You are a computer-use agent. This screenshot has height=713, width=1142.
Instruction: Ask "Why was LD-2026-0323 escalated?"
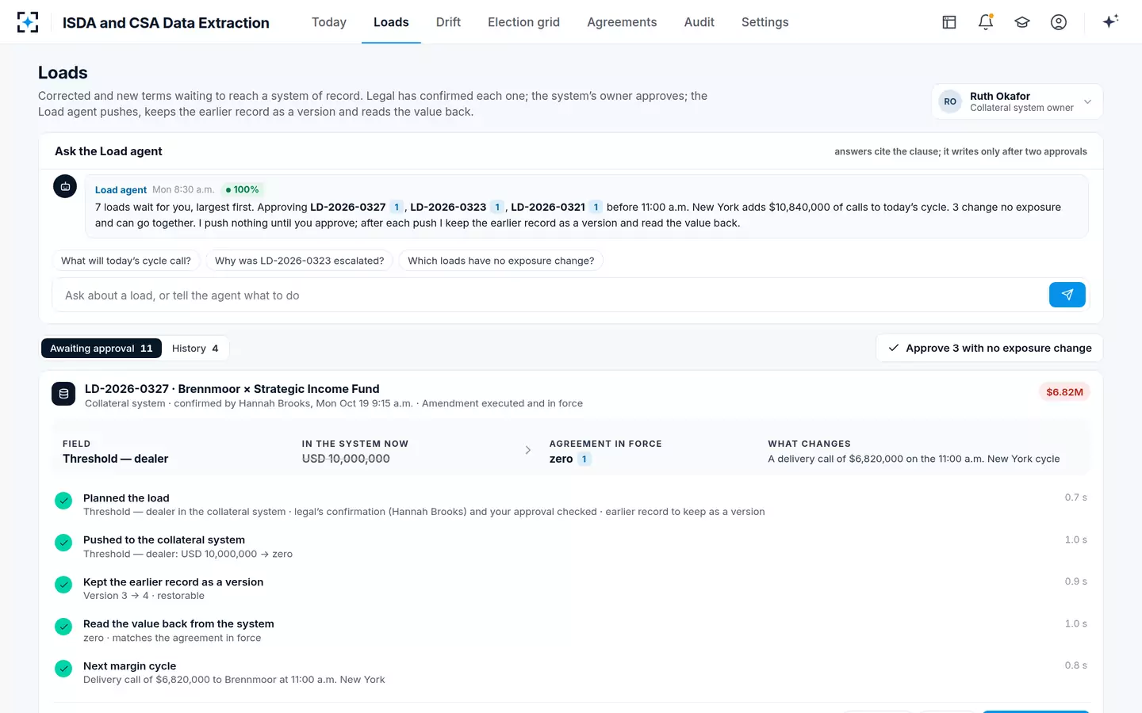[x=299, y=261]
